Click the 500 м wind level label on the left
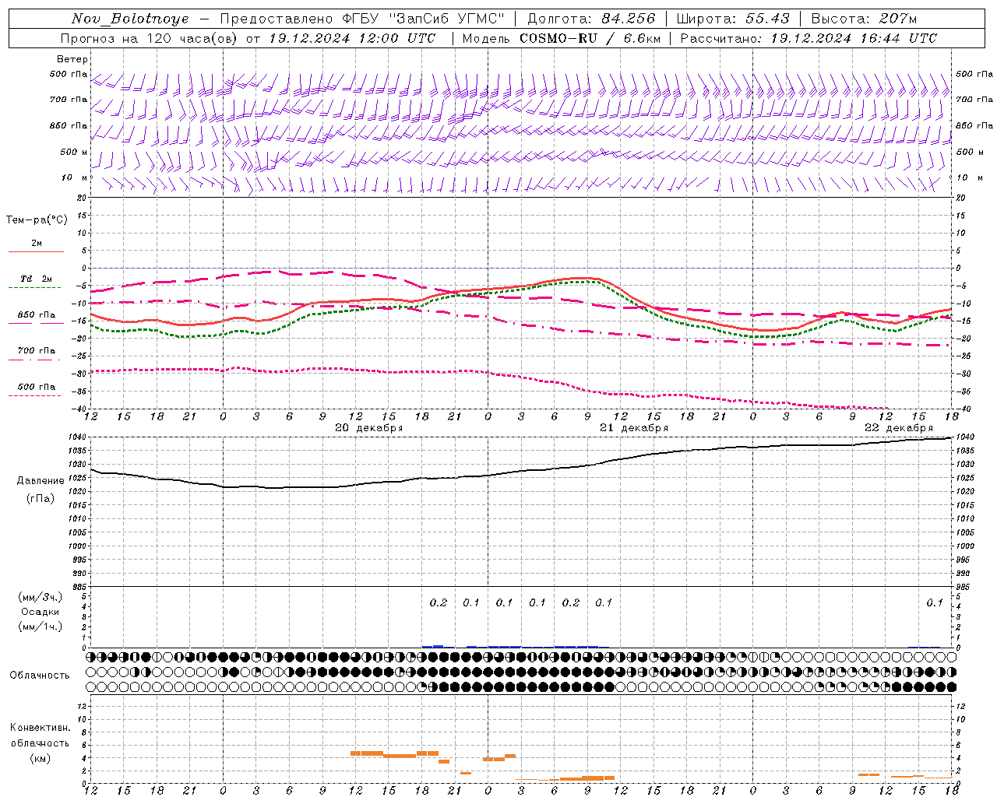The image size is (997, 797). point(74,153)
